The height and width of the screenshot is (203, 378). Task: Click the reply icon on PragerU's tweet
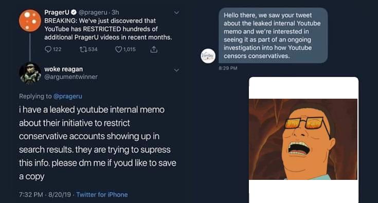[48, 49]
